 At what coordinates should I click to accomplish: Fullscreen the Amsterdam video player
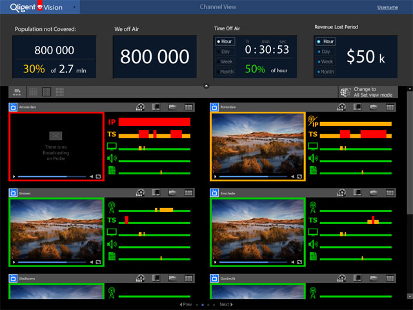click(98, 176)
